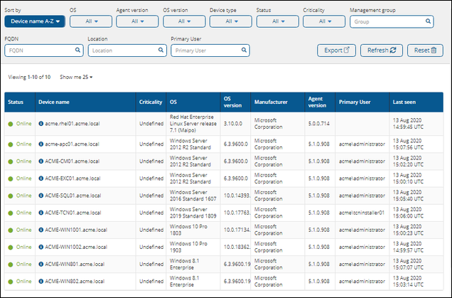Click info icon beside acme.rhel01.acme.local
The width and height of the screenshot is (452, 298).
[41, 123]
